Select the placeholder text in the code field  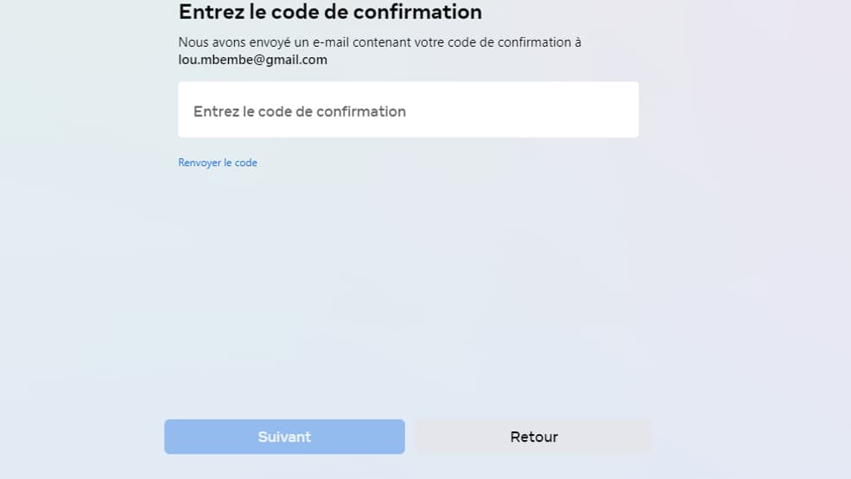(x=300, y=112)
